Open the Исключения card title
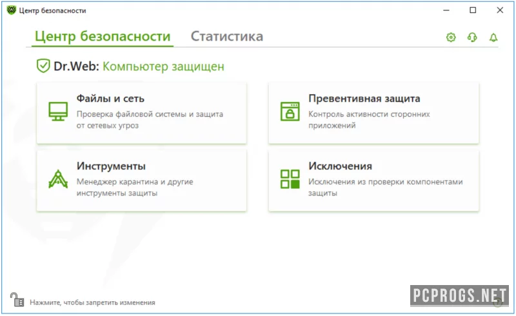This screenshot has height=316, width=516. point(341,166)
